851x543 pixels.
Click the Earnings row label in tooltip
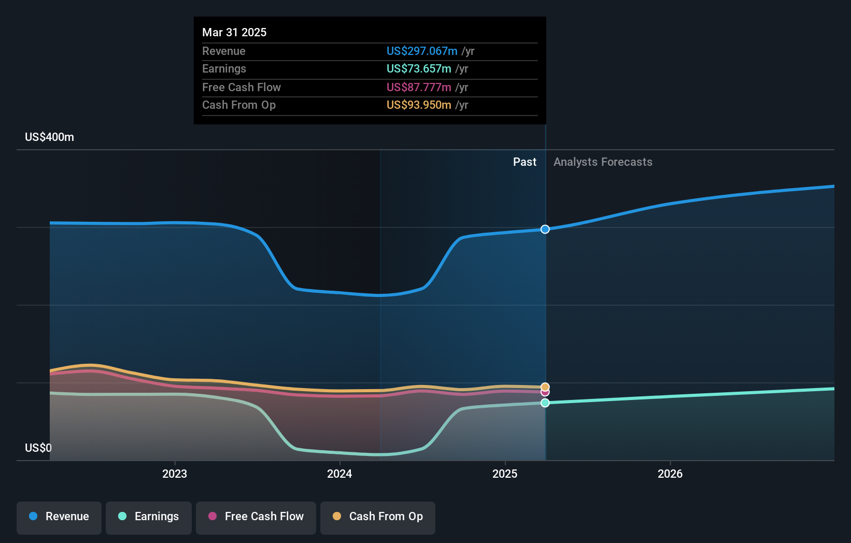[224, 68]
